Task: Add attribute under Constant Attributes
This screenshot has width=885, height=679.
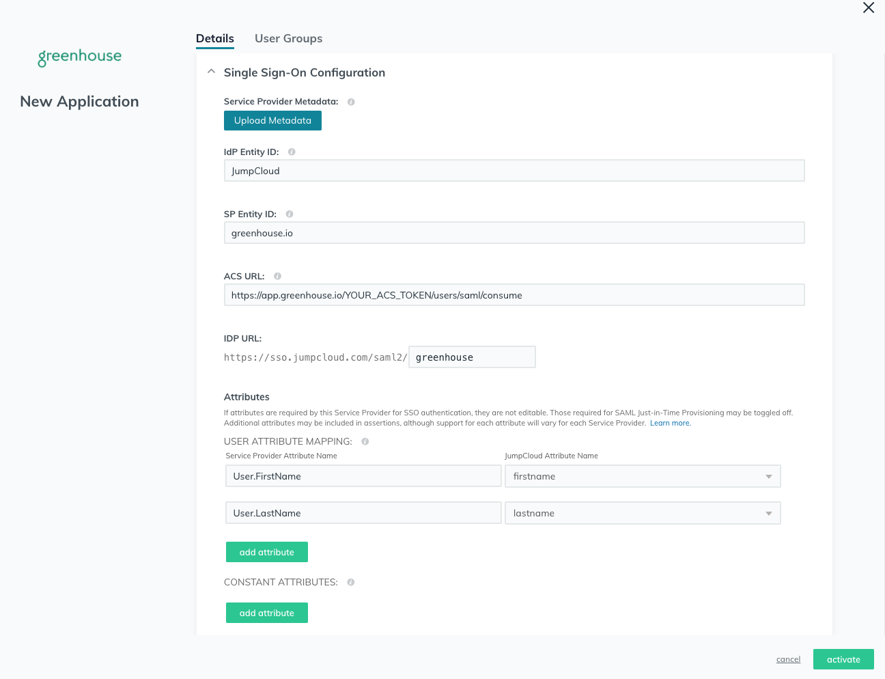Action: pos(267,613)
